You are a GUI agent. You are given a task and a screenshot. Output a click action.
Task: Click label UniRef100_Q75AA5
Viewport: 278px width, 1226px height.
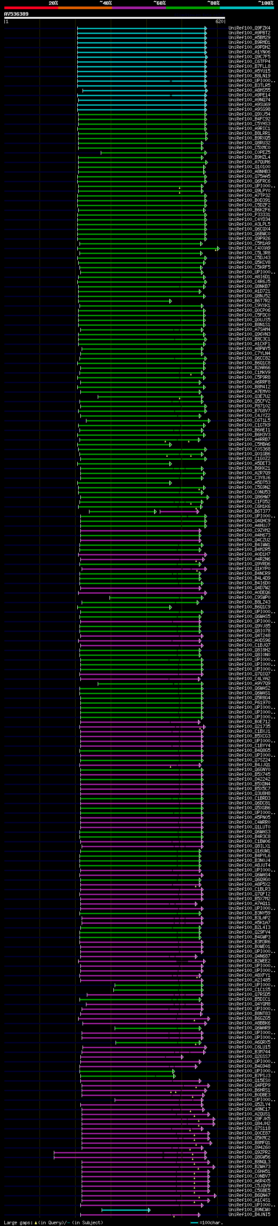click(249, 176)
